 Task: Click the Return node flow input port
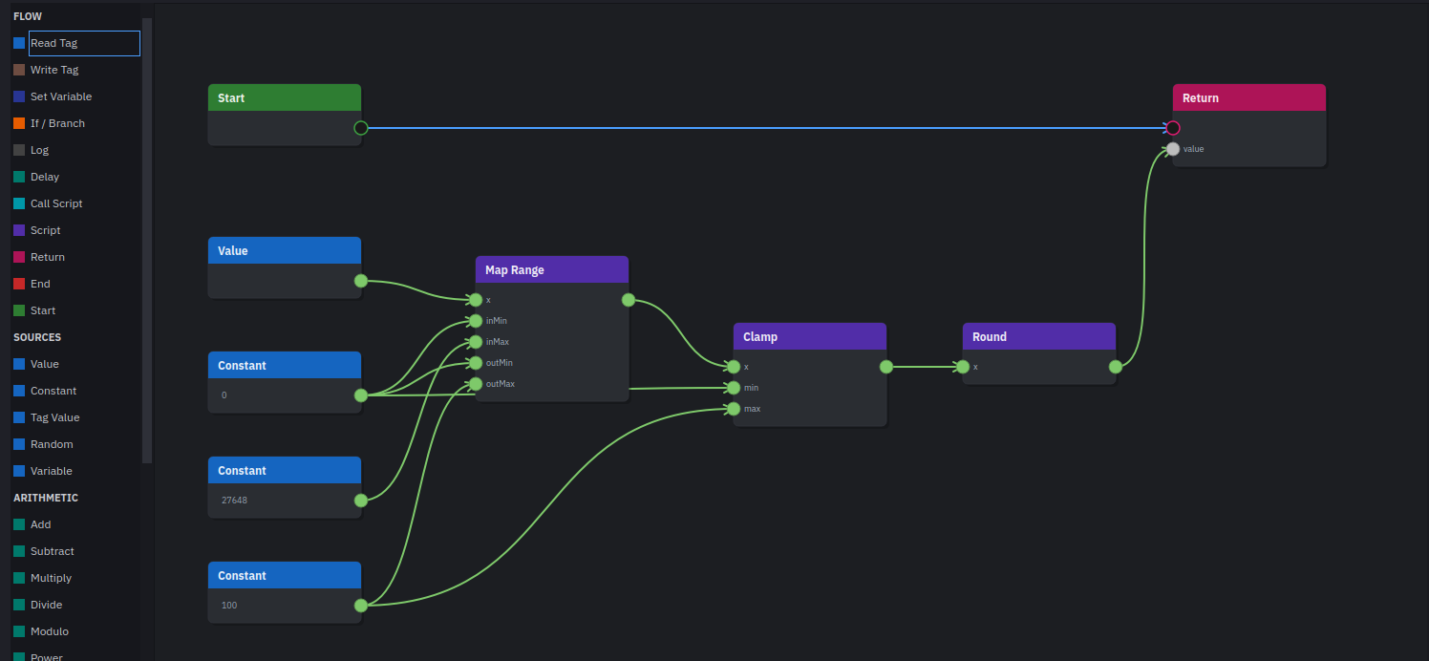click(x=1173, y=128)
